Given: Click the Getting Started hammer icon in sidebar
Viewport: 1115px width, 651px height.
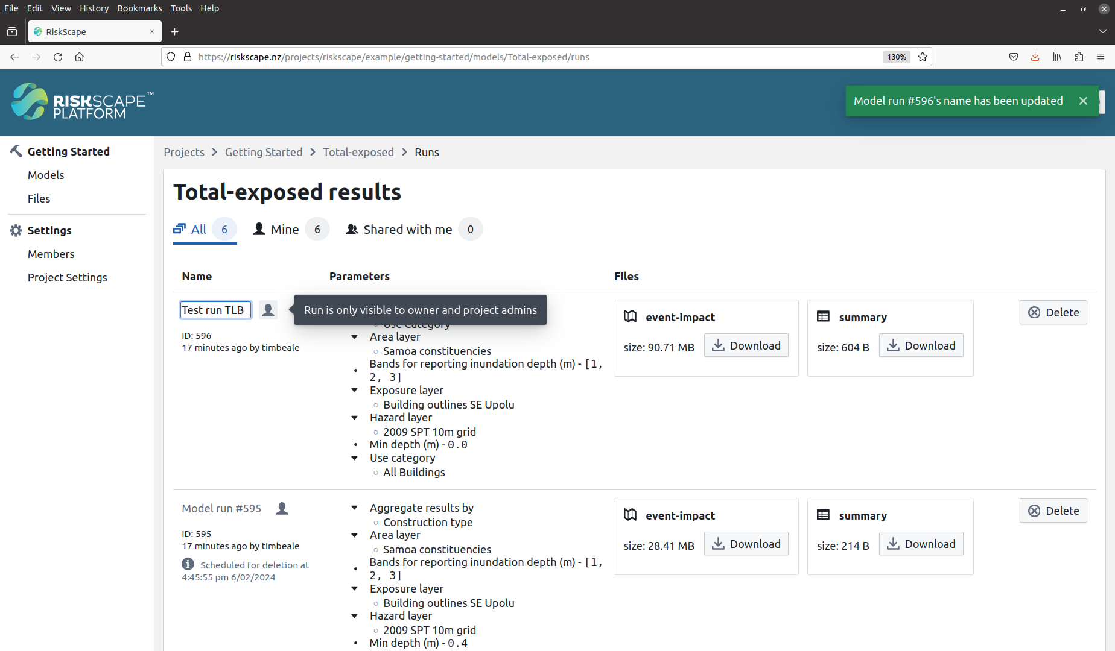Looking at the screenshot, I should [16, 151].
